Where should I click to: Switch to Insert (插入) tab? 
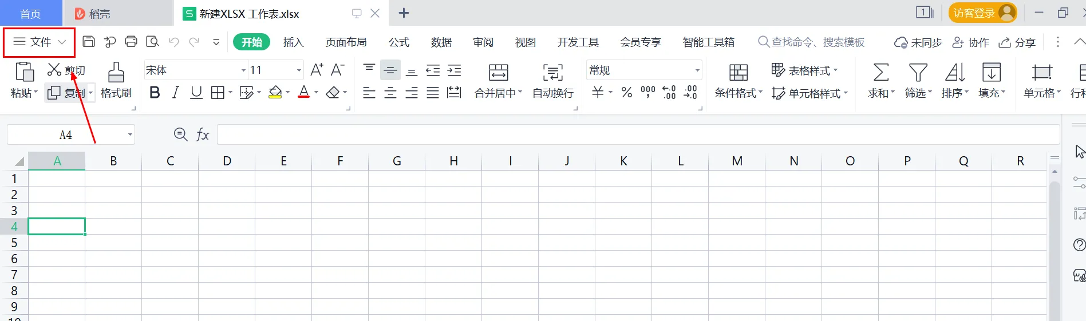293,42
